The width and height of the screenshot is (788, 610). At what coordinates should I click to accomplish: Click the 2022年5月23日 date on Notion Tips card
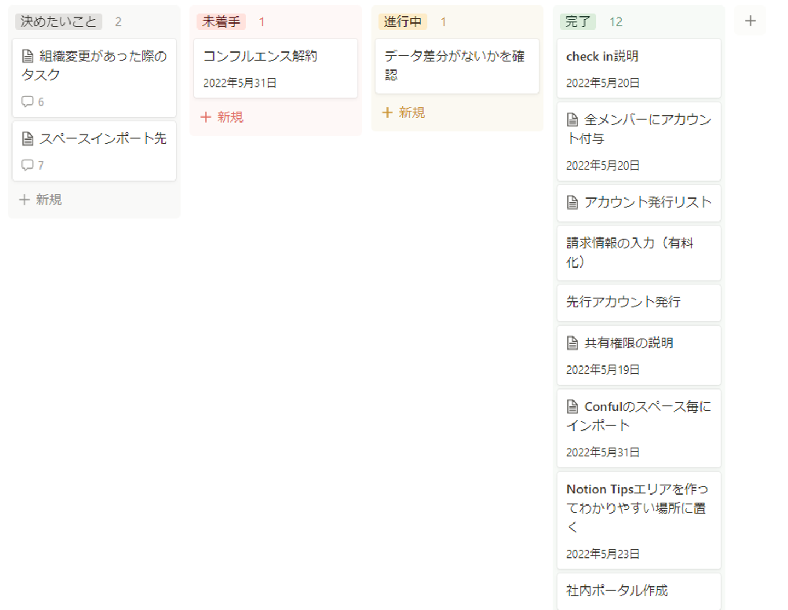(603, 554)
